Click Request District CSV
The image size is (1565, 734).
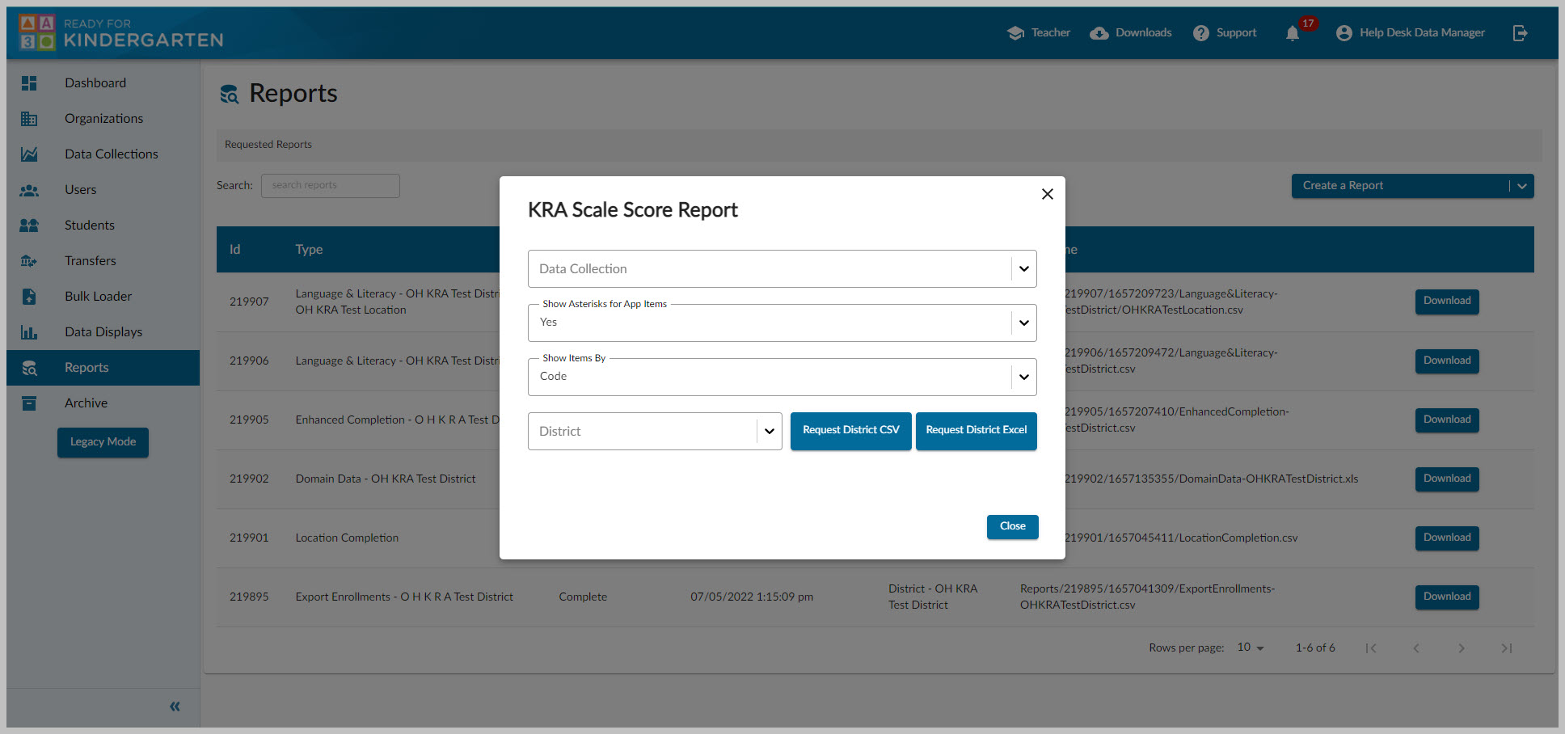click(x=850, y=431)
